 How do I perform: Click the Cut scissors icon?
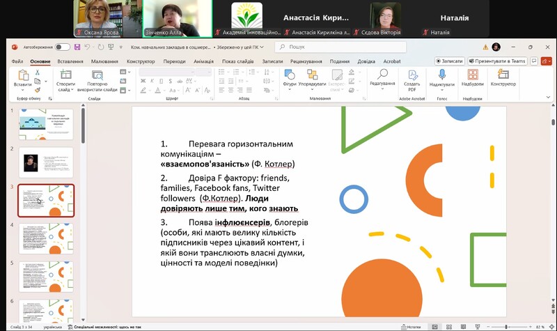click(x=38, y=72)
